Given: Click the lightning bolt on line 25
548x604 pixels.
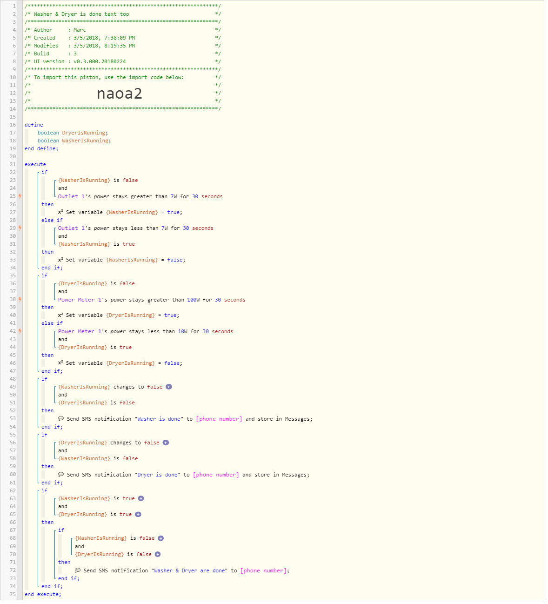Looking at the screenshot, I should [x=20, y=196].
